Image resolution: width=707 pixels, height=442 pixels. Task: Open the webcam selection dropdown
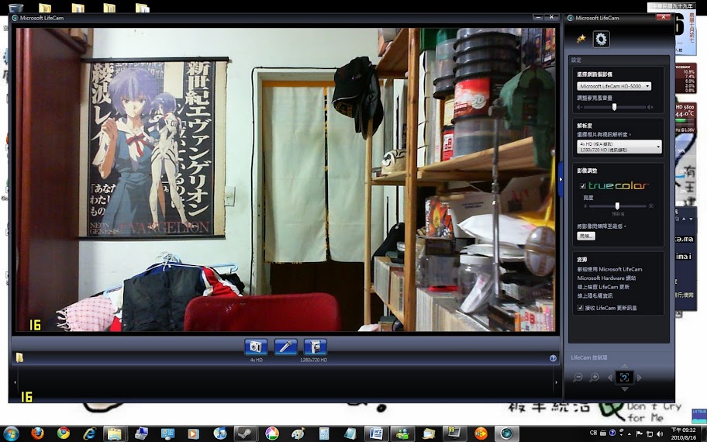(614, 86)
